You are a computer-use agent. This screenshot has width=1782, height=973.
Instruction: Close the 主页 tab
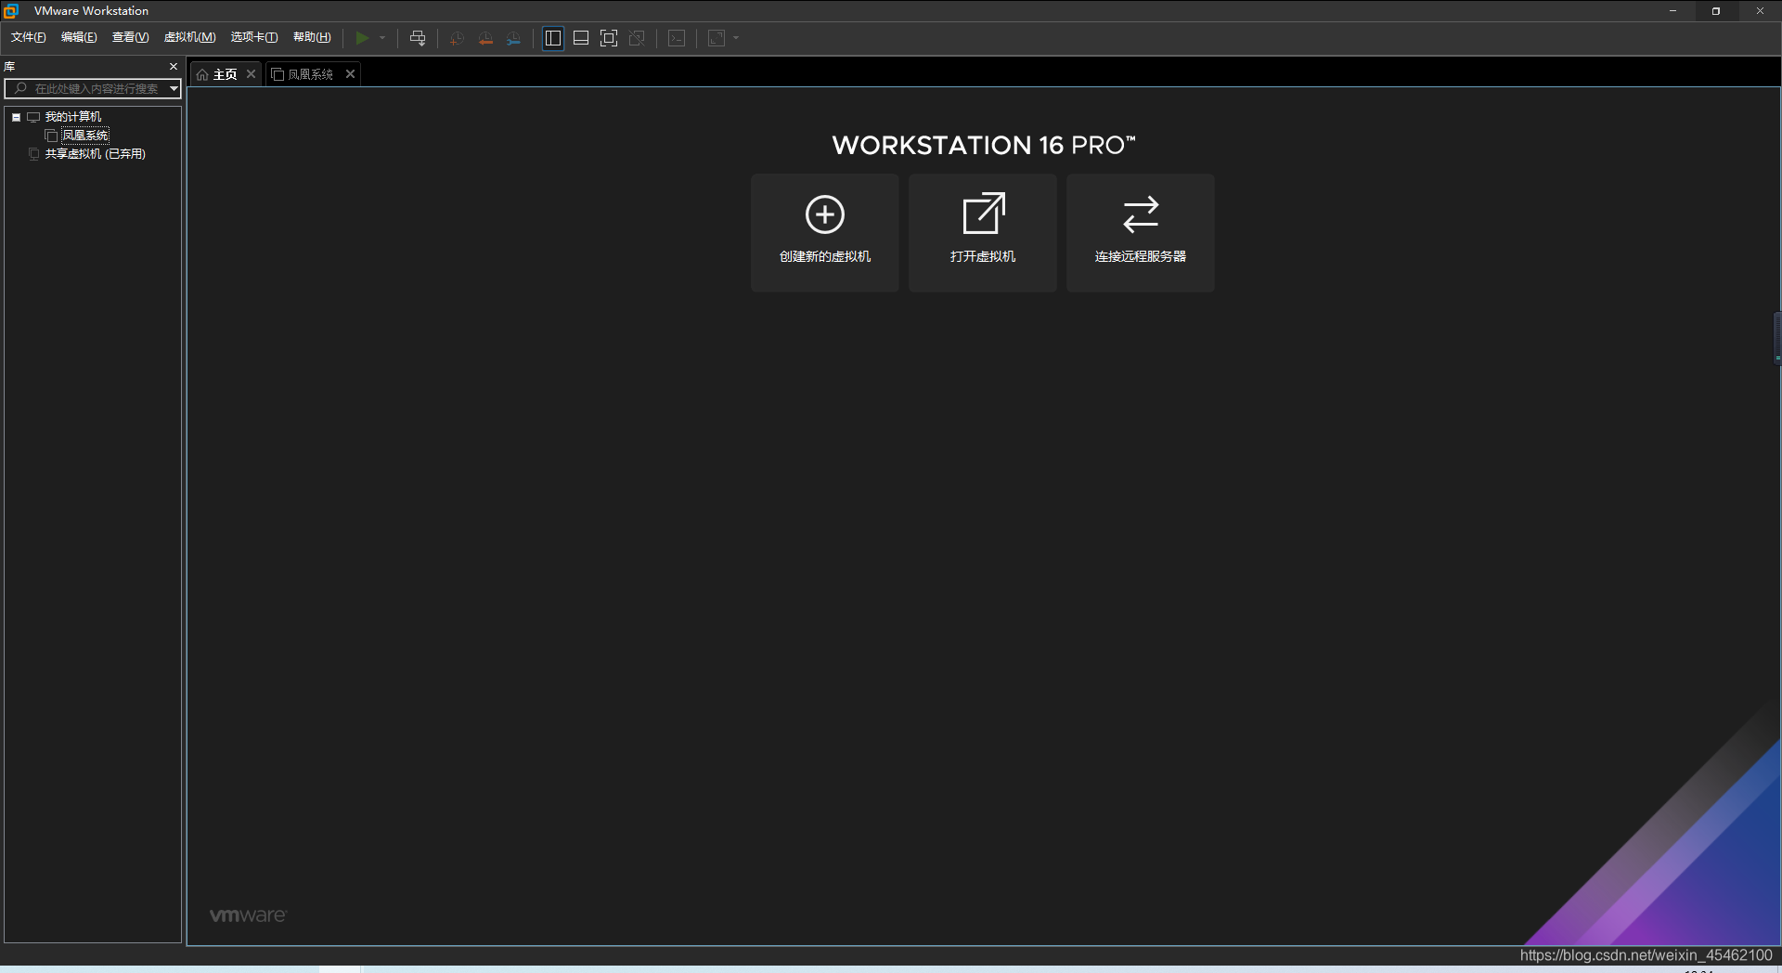tap(251, 74)
